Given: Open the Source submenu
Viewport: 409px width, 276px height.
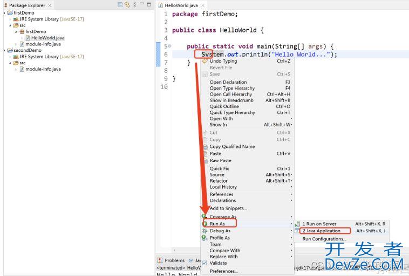Looking at the screenshot, I should coord(247,174).
